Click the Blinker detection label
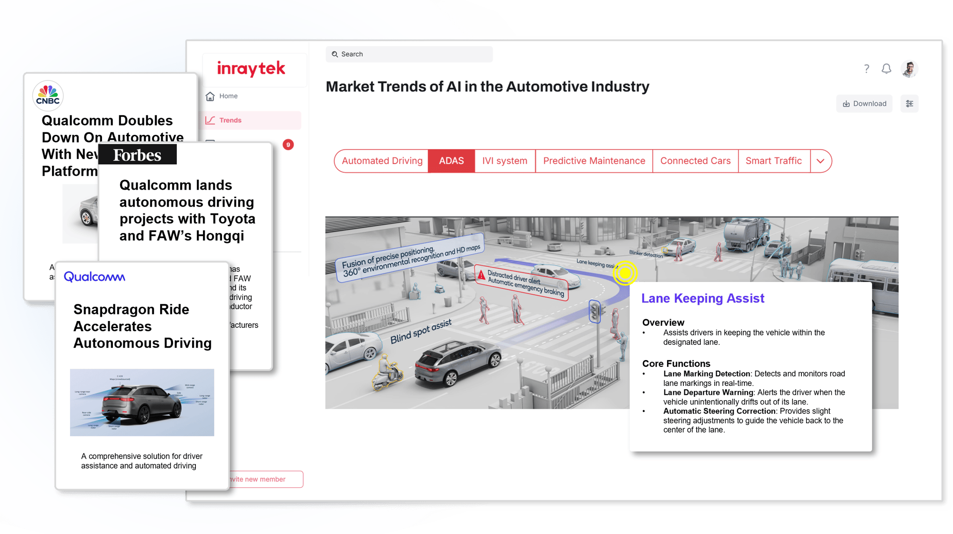 tap(646, 254)
